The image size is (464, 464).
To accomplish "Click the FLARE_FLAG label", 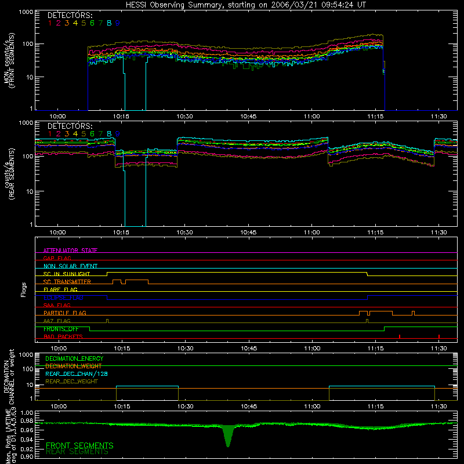I will 60,289.
